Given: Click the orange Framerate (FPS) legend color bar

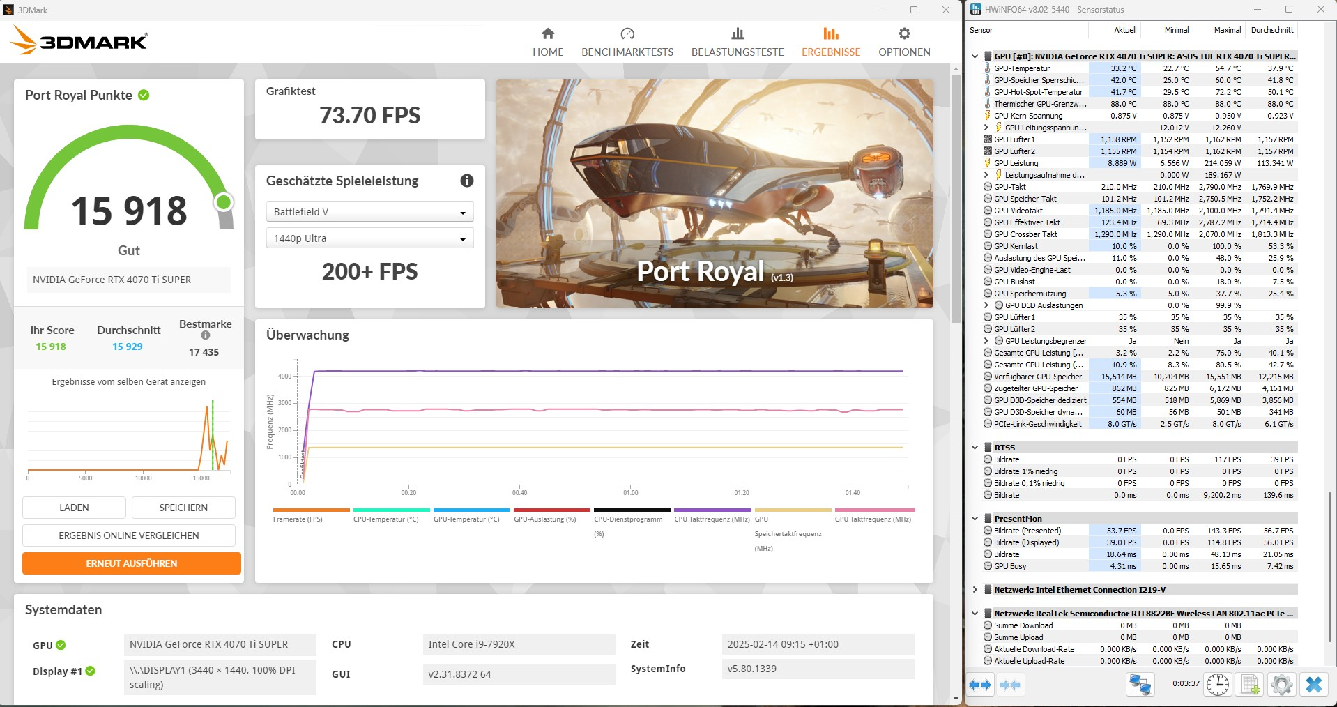Looking at the screenshot, I should click(311, 510).
